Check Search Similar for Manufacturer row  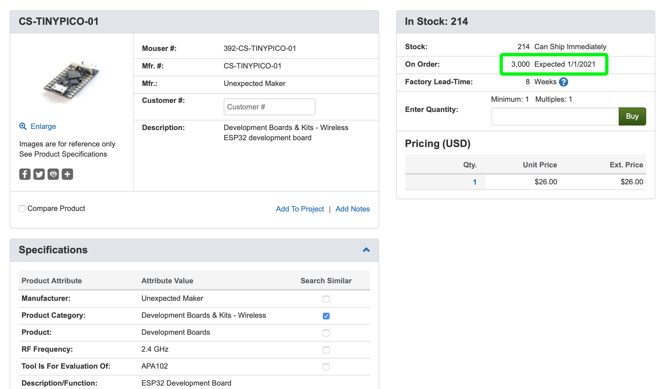point(326,299)
